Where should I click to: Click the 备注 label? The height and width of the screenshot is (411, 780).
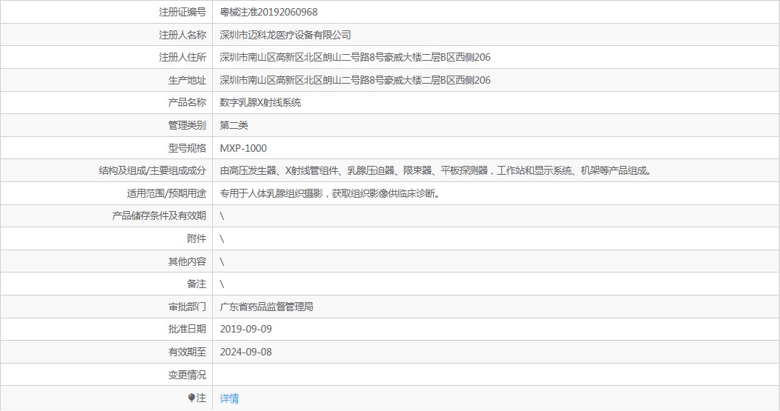(196, 284)
